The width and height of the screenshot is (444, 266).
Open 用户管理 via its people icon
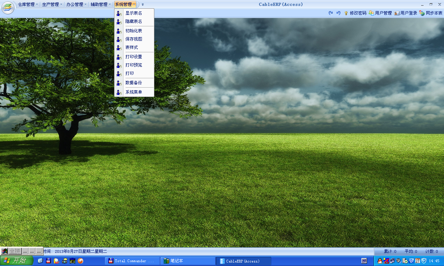[372, 13]
